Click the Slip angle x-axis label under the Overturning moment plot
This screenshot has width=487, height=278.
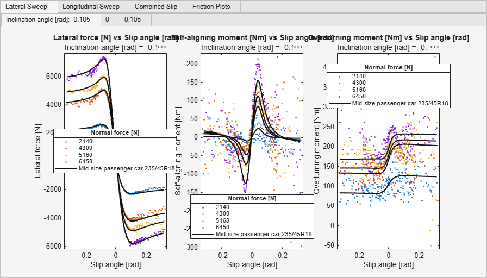tap(388, 264)
